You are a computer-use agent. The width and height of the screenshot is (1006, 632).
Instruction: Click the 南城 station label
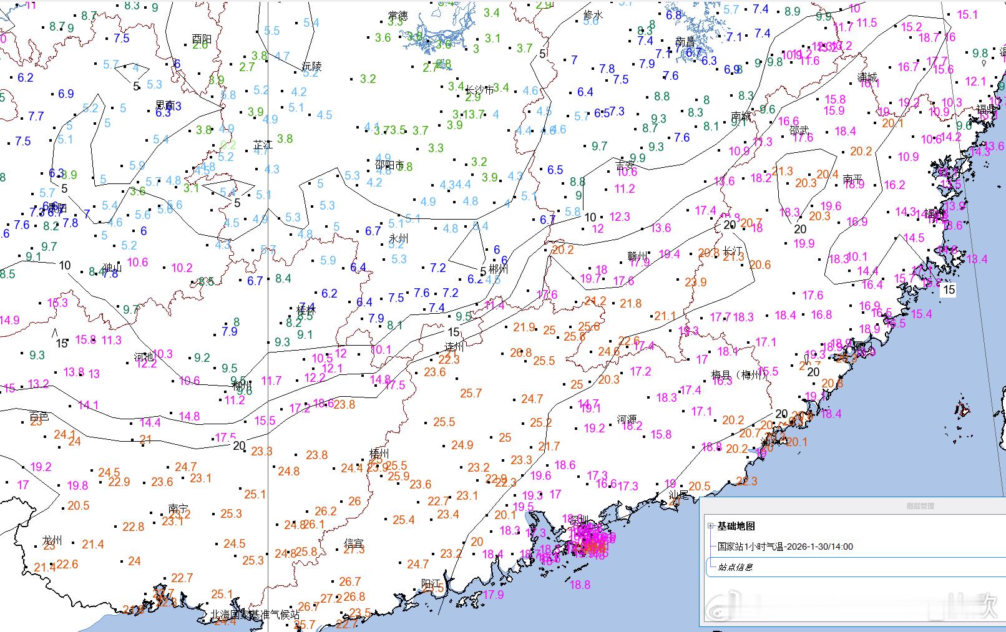pos(741,116)
